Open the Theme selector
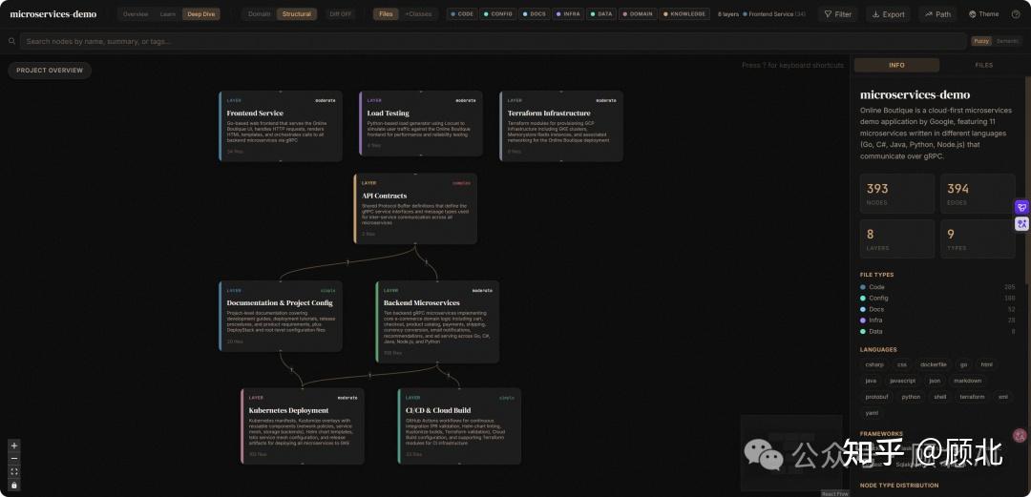 [x=983, y=13]
